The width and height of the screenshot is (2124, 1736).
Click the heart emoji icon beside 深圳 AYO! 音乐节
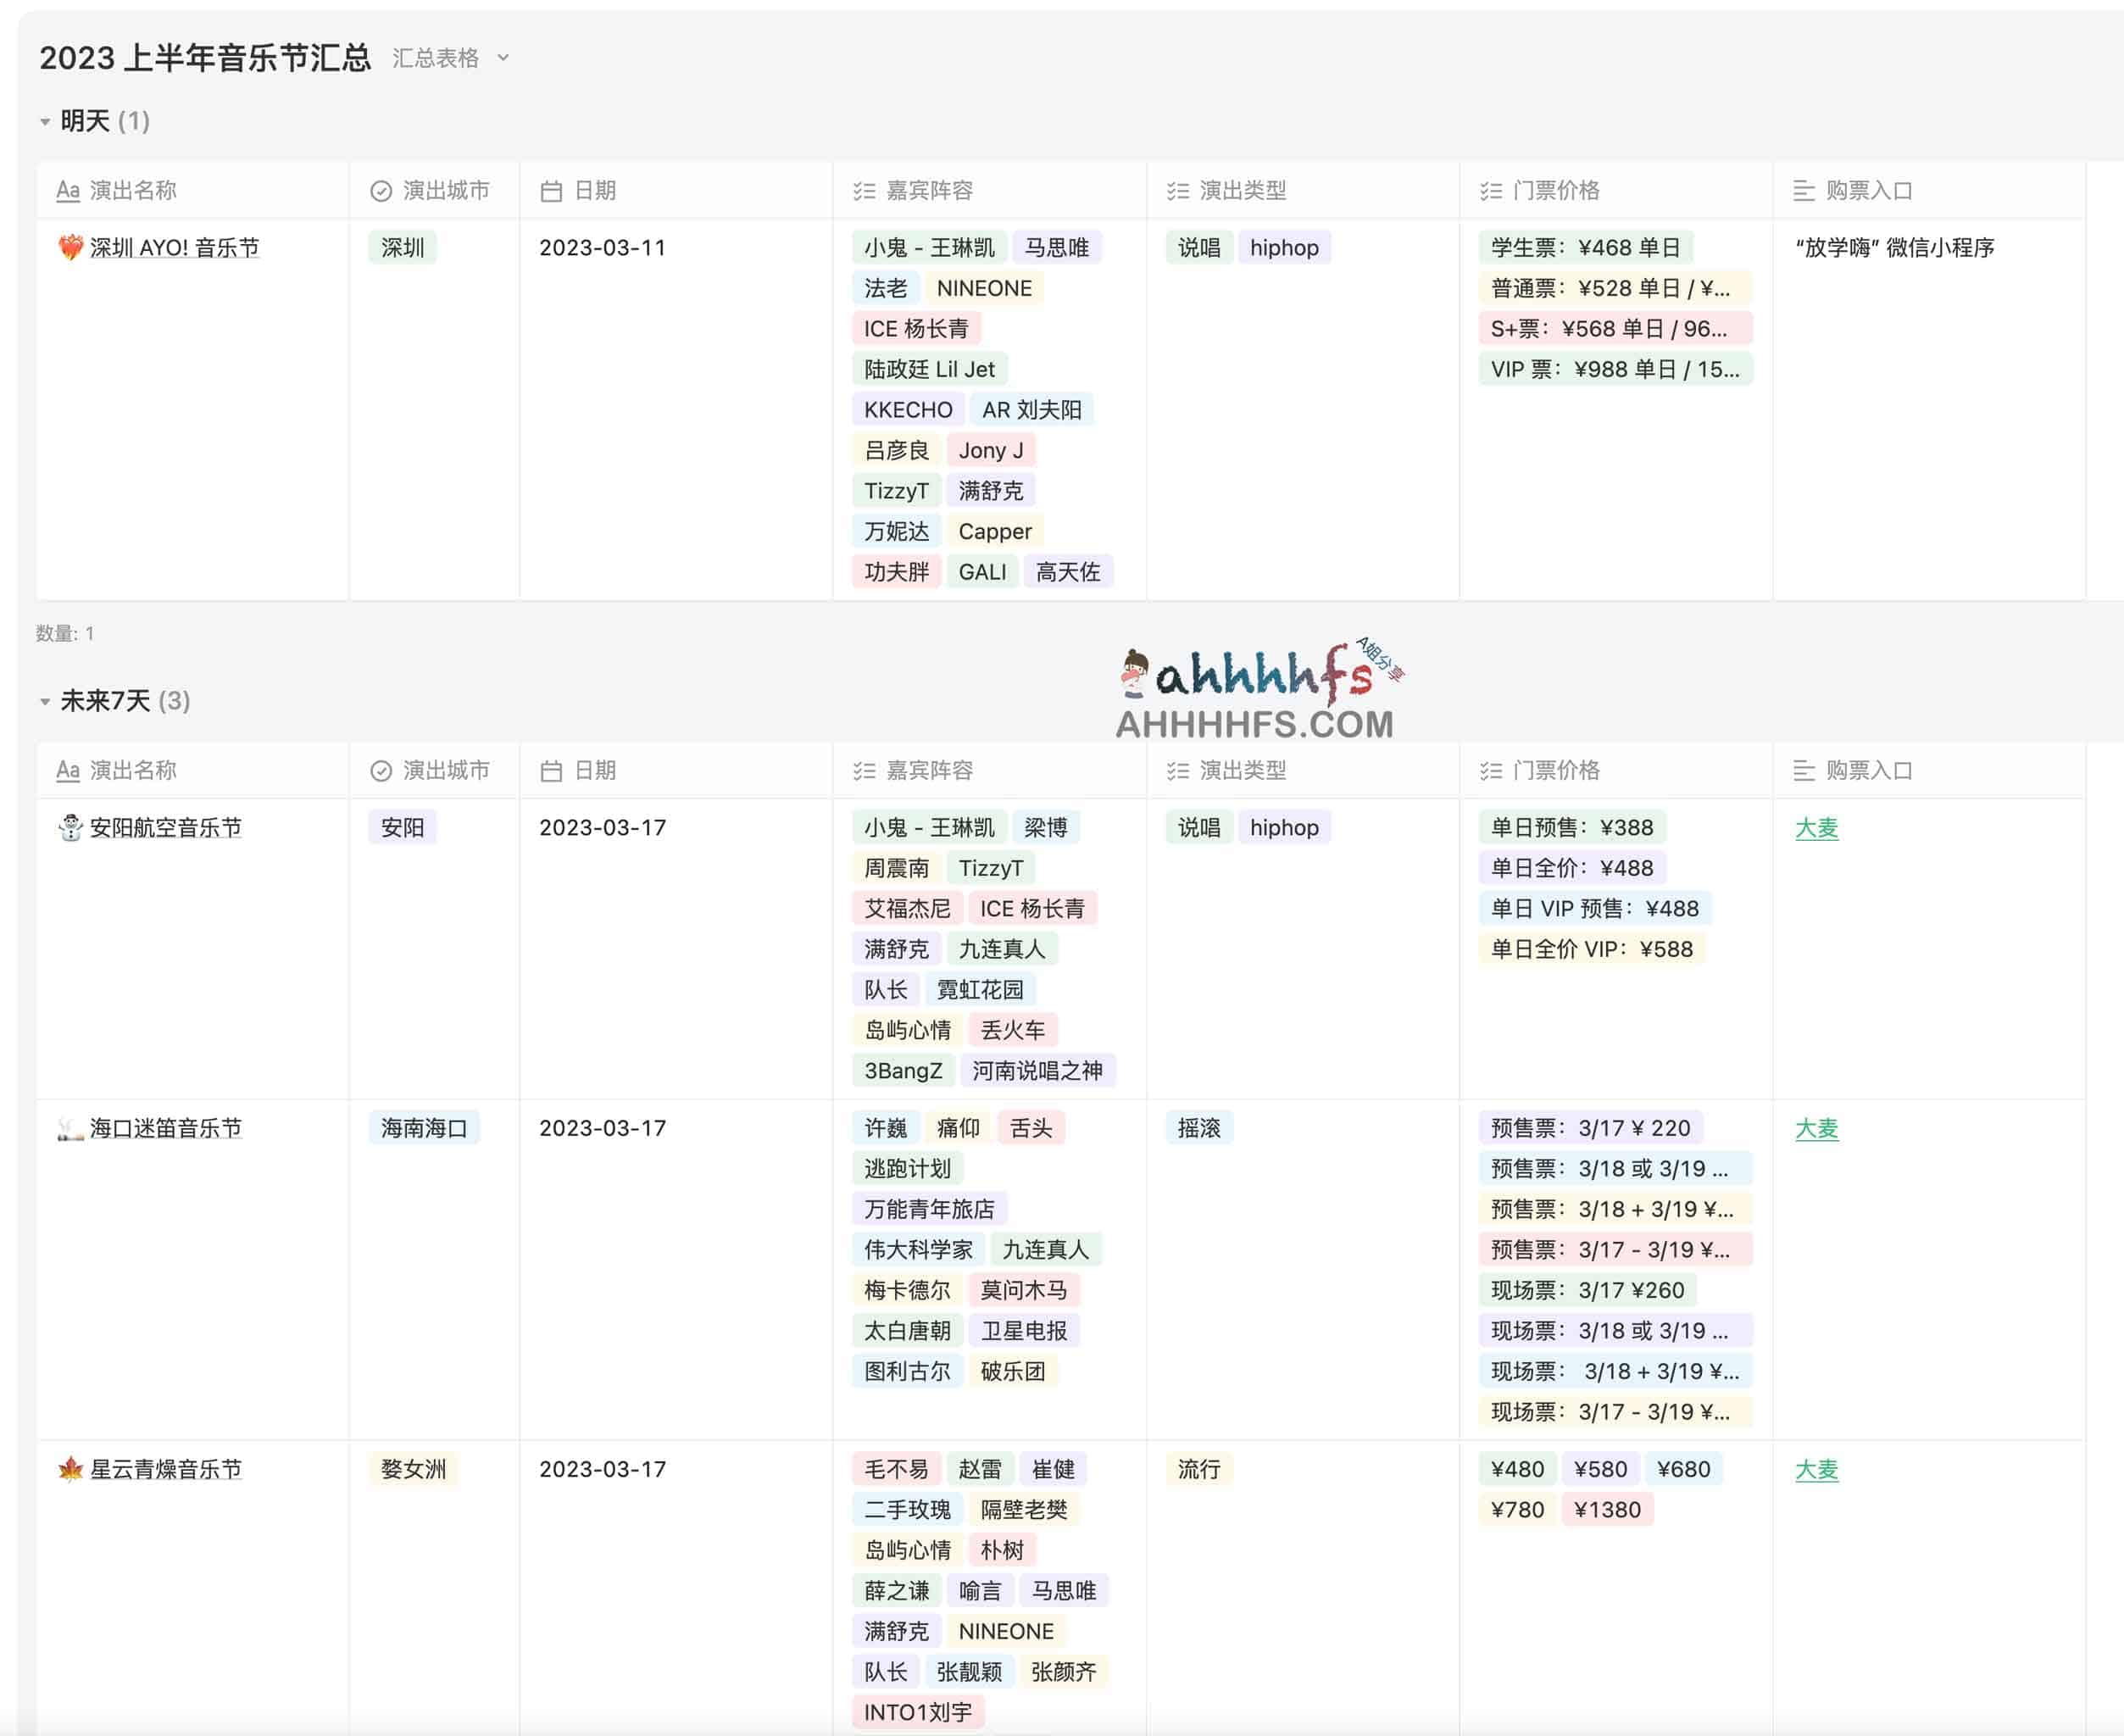70,247
